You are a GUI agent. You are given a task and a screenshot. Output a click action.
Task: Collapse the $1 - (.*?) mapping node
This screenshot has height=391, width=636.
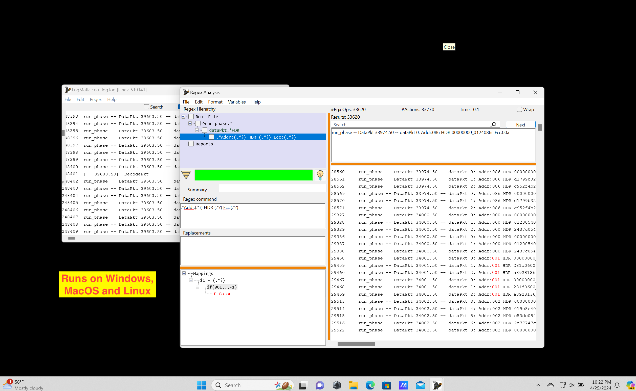191,280
